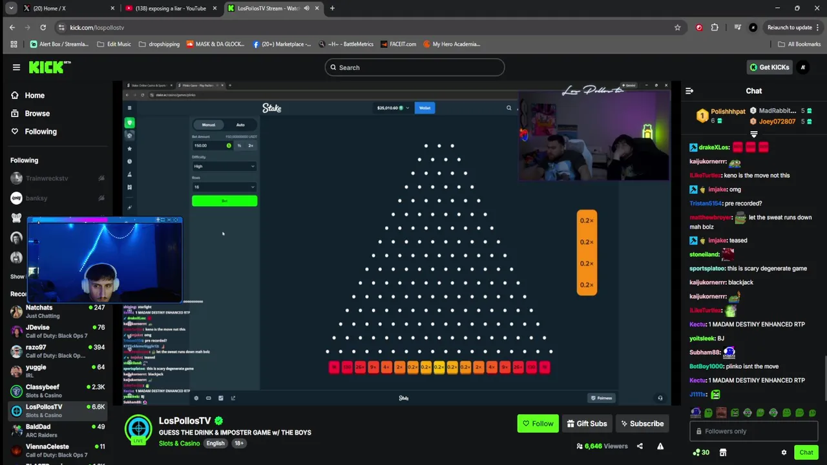
Task: Open channel points showing 30
Action: 700,453
